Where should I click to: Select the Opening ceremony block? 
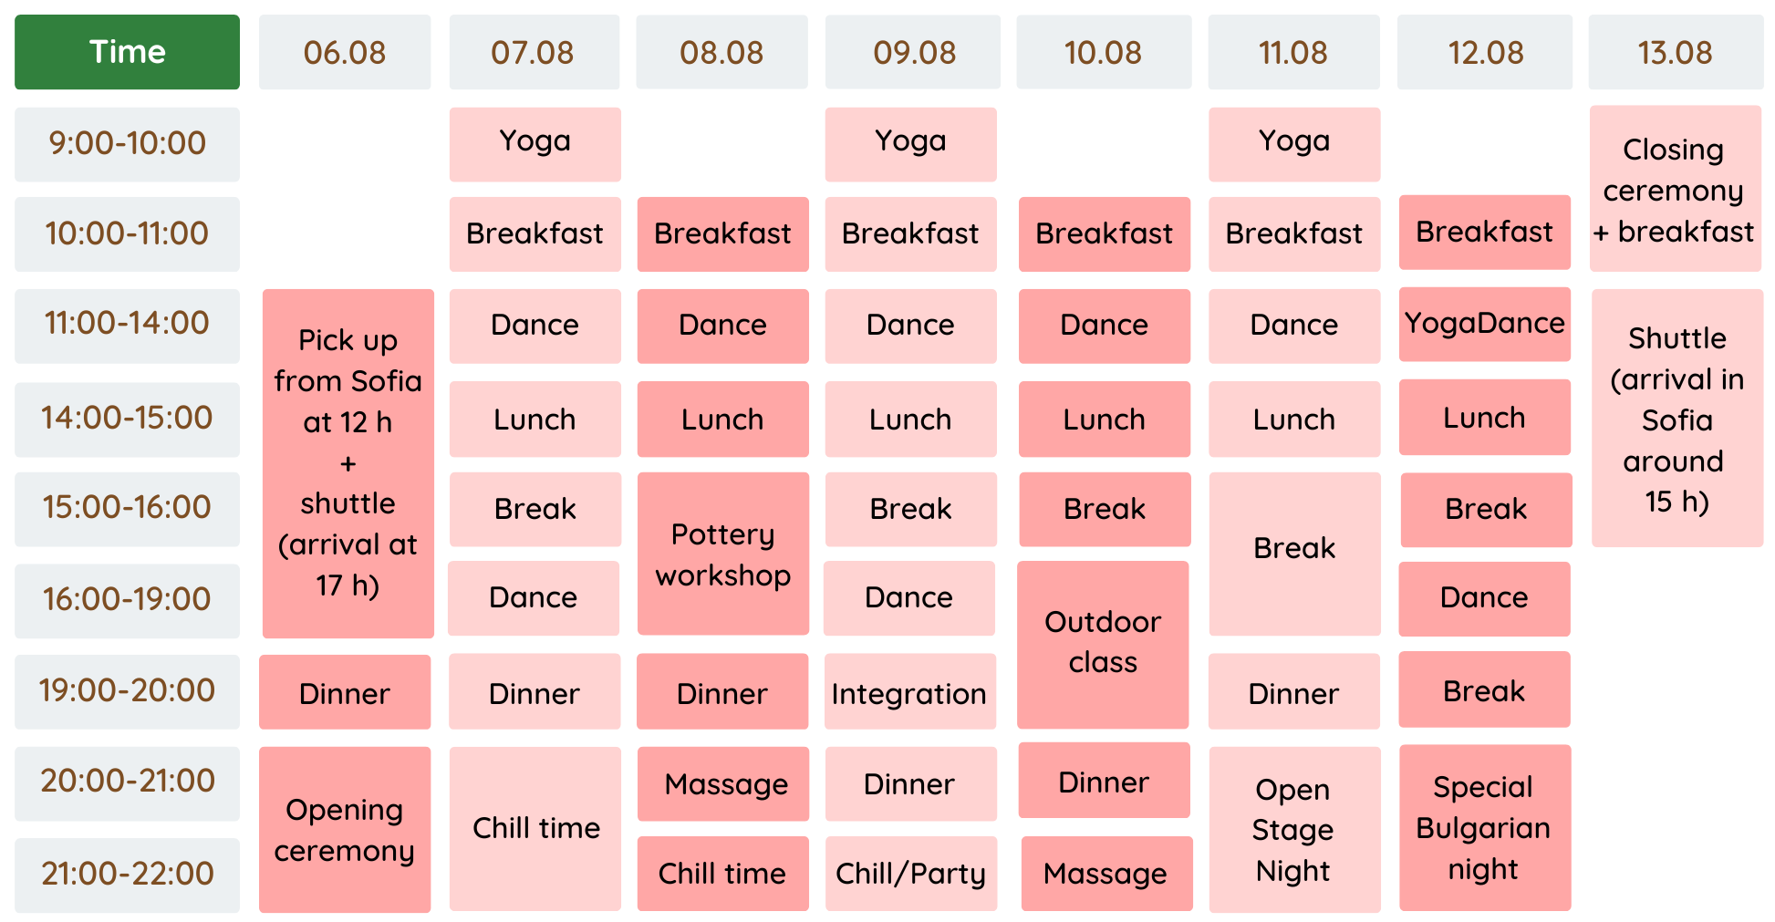click(x=345, y=830)
